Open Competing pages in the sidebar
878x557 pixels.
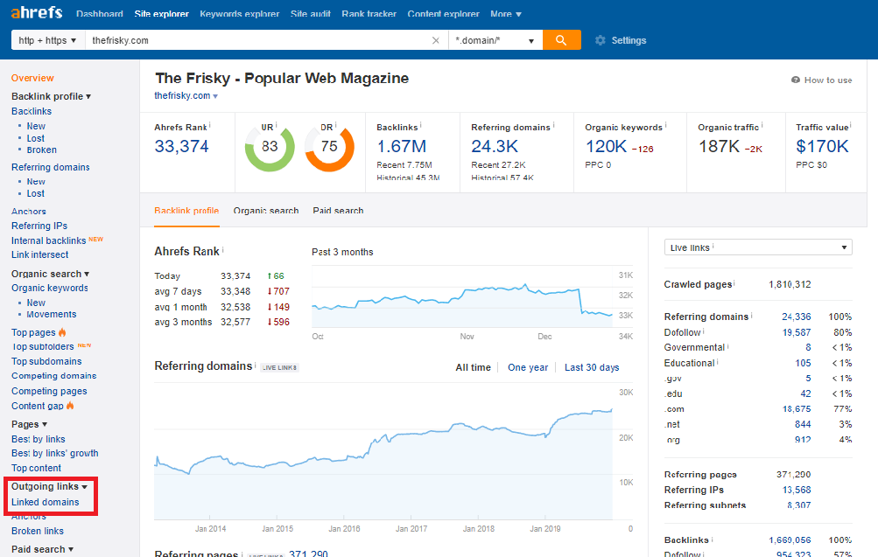point(49,391)
